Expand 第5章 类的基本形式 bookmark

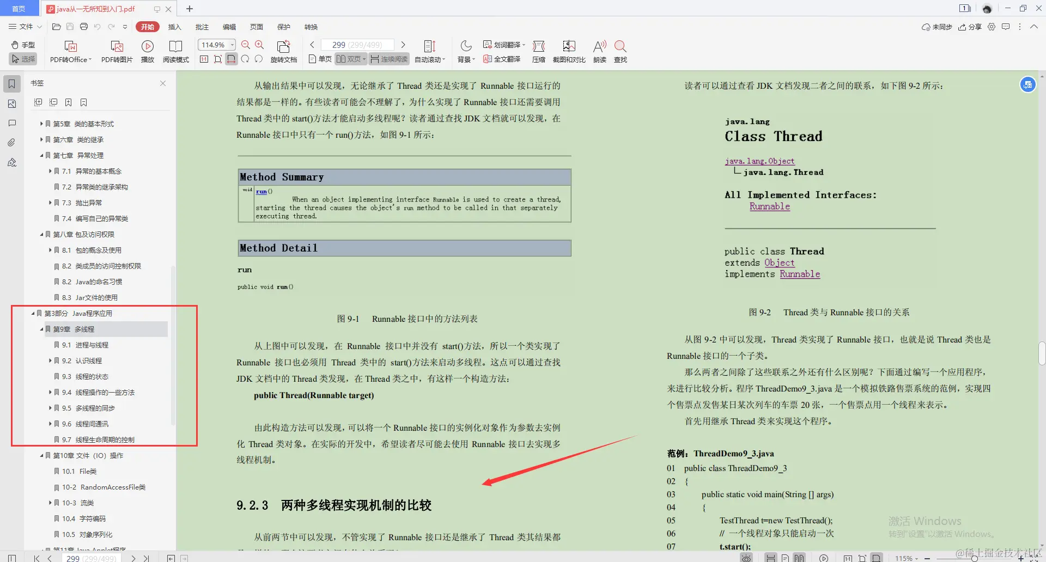[41, 124]
